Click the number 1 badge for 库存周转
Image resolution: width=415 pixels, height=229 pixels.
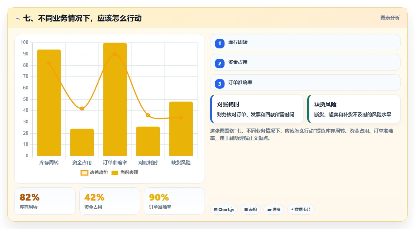pos(219,44)
